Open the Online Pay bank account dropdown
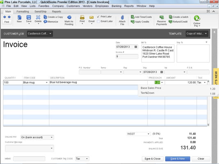Image resolution: width=219 pixels, height=164 pixels. pos(52,137)
